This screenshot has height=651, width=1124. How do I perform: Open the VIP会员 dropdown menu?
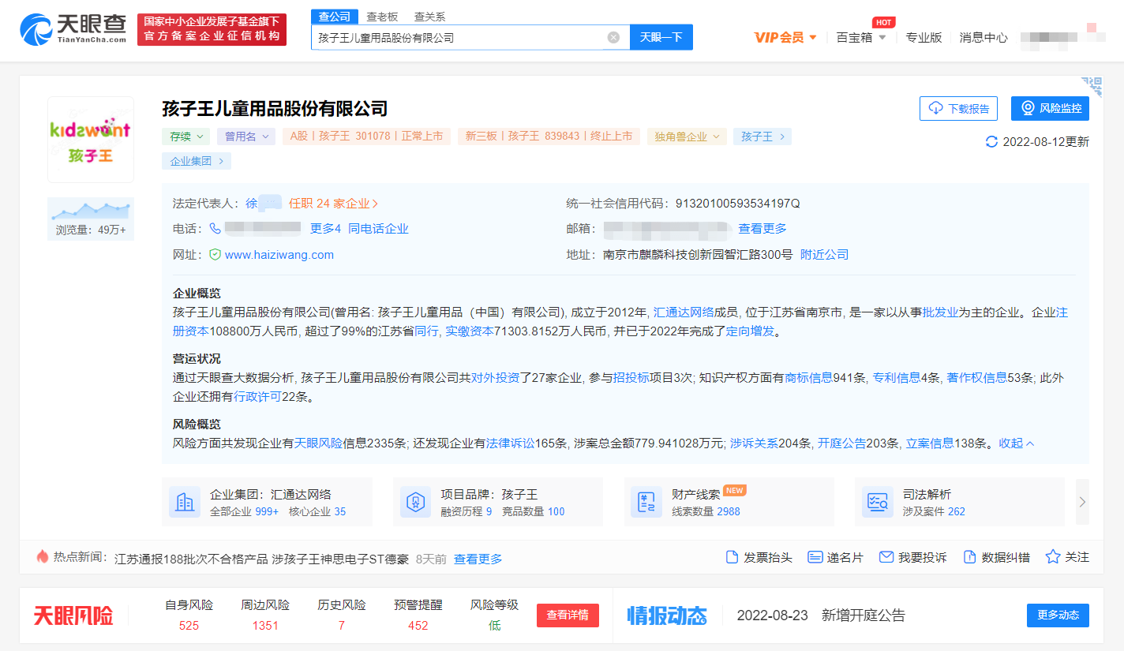point(785,37)
